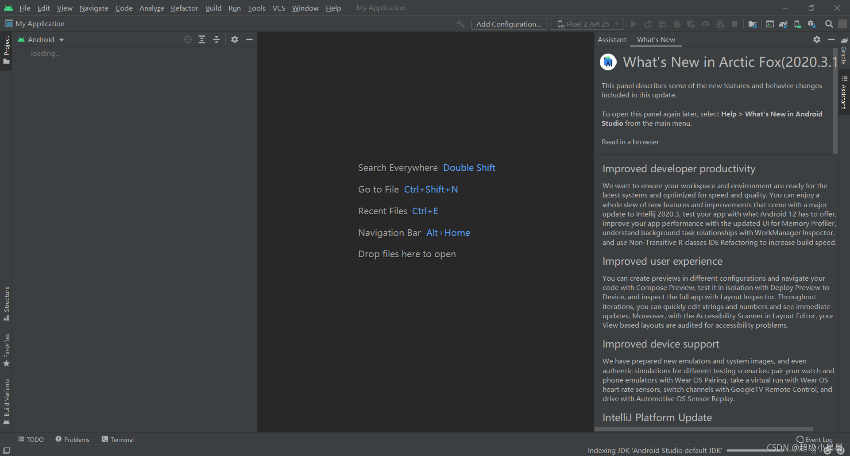
Task: Open Run Anything from toolbar icon
Action: (x=770, y=24)
